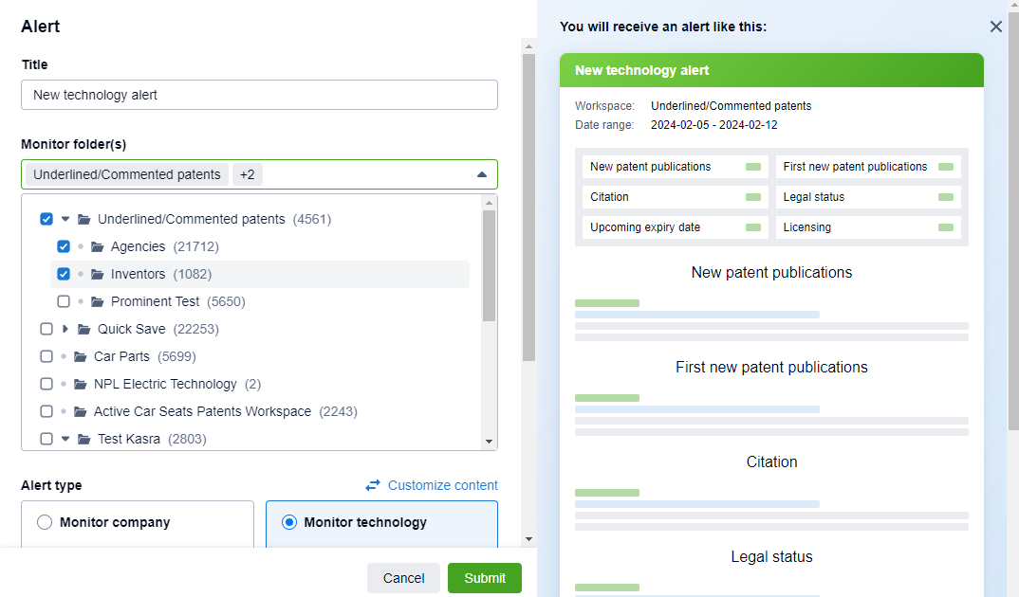Image resolution: width=1019 pixels, height=597 pixels.
Task: Click the Active Car Seats folder icon
Action: [x=81, y=411]
